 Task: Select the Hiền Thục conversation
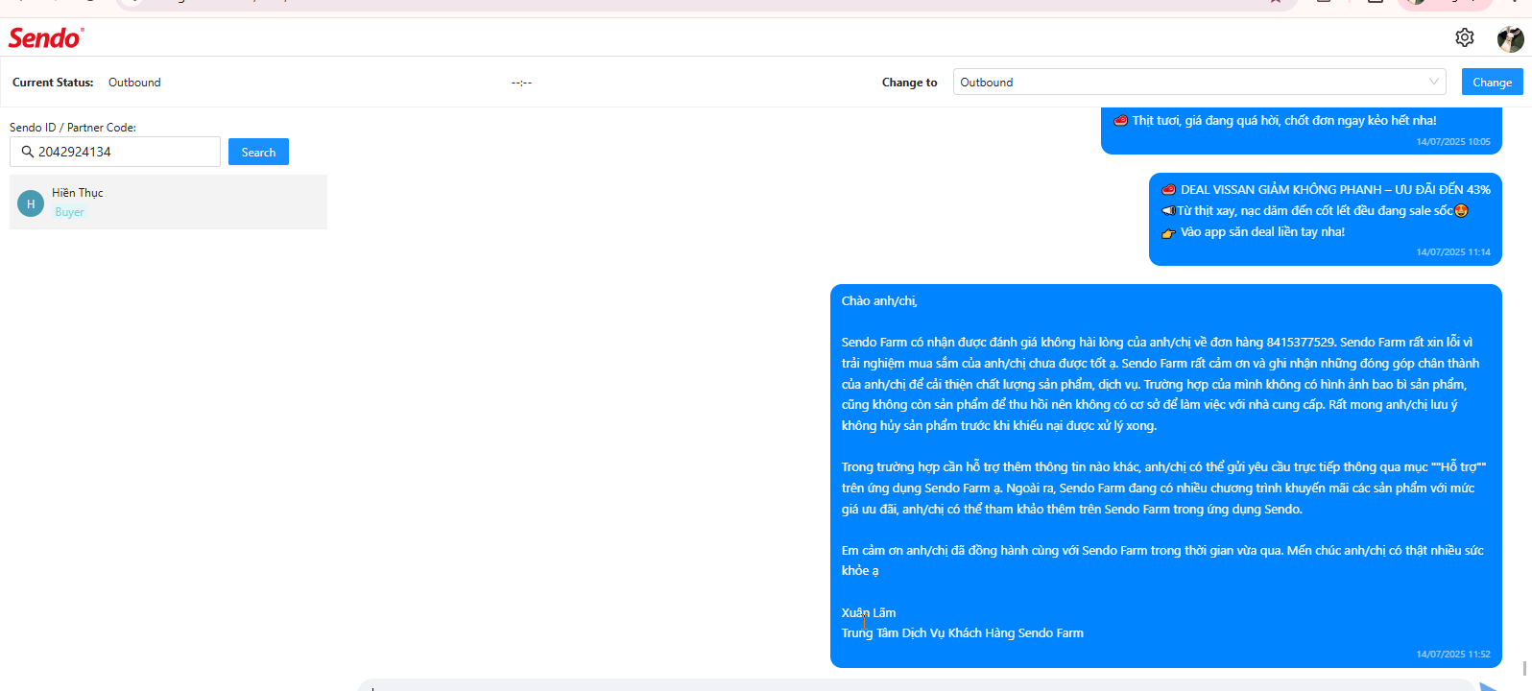(x=168, y=202)
